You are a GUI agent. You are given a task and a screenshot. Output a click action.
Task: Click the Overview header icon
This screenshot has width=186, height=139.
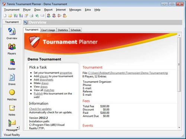(x=26, y=22)
